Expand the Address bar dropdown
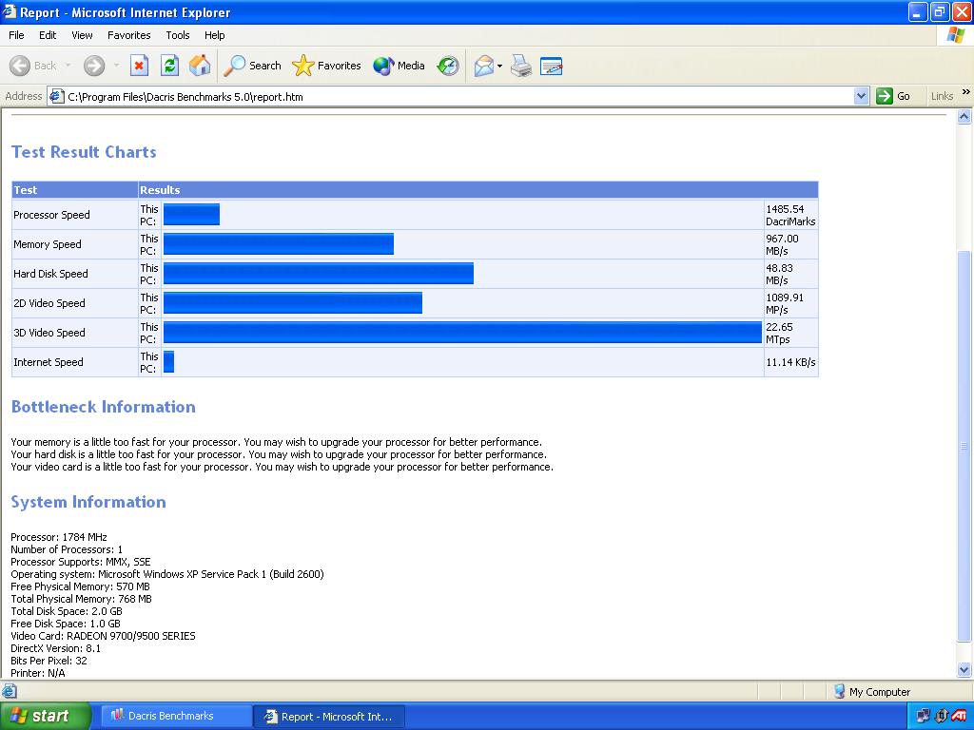This screenshot has width=974, height=730. (x=861, y=96)
